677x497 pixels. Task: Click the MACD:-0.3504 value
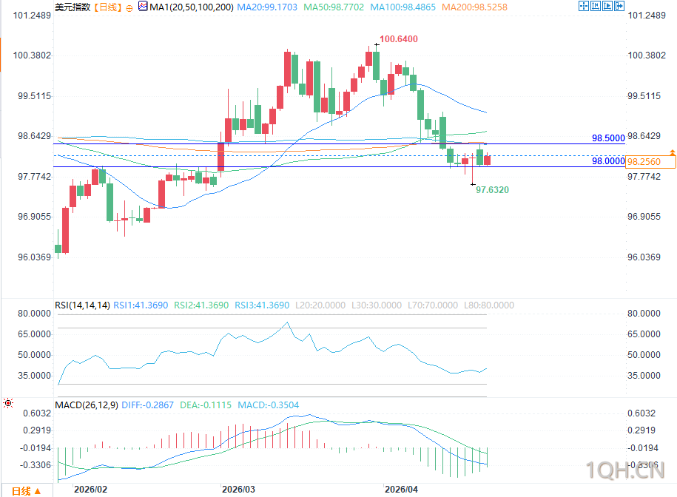tap(269, 405)
